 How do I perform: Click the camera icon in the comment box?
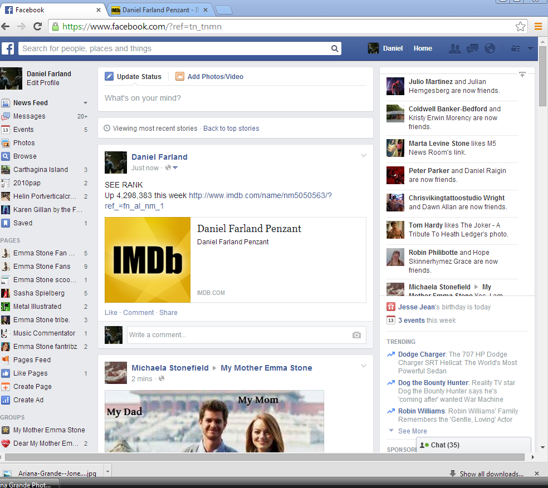[x=356, y=335]
